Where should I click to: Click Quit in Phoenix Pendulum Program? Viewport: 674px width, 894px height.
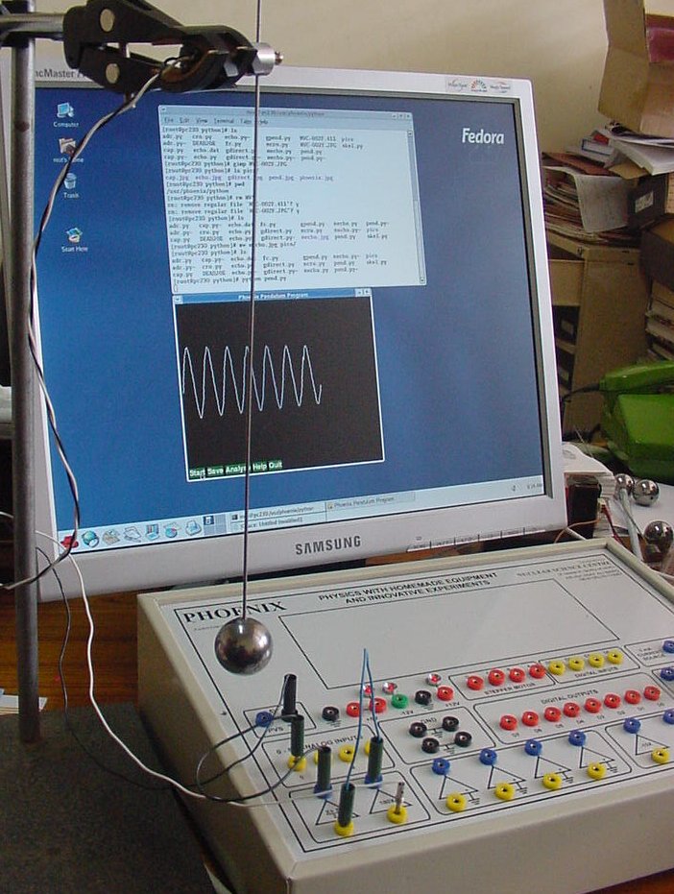[276, 465]
